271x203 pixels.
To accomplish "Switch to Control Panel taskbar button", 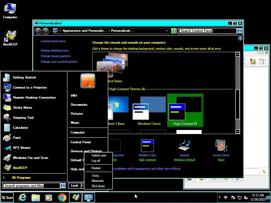I will point(89,197).
